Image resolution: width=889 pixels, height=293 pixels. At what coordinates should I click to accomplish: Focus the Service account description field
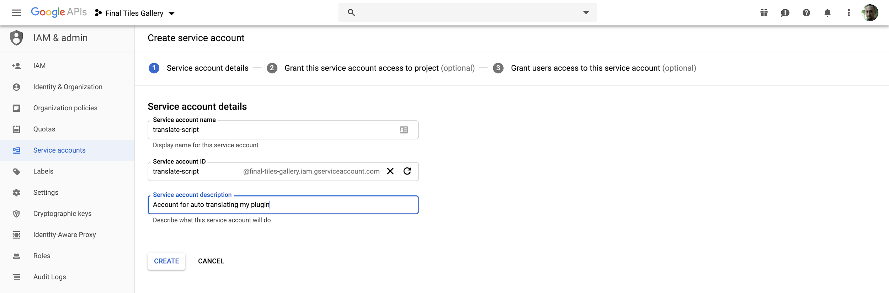pos(283,205)
